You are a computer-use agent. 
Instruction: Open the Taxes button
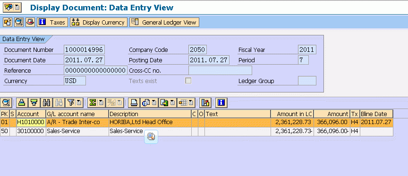52,22
